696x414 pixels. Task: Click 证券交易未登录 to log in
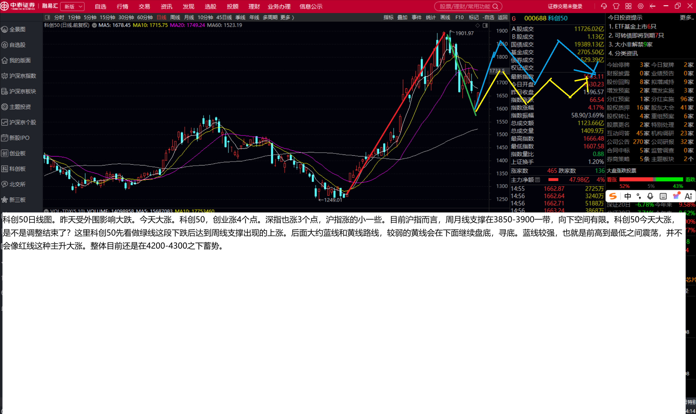[565, 7]
